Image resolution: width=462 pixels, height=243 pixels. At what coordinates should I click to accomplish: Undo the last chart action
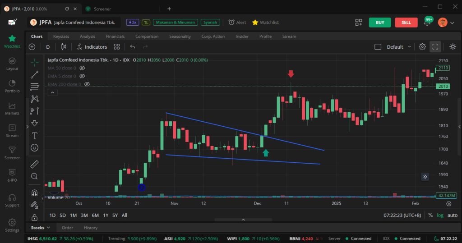tap(133, 47)
